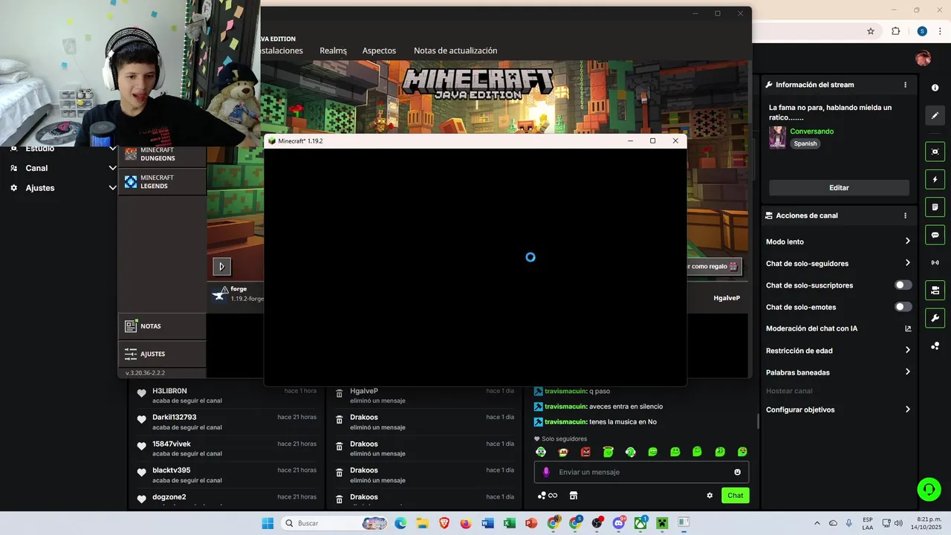The height and width of the screenshot is (535, 951).
Task: Click the launcher play arrow icon
Action: pyautogui.click(x=221, y=266)
